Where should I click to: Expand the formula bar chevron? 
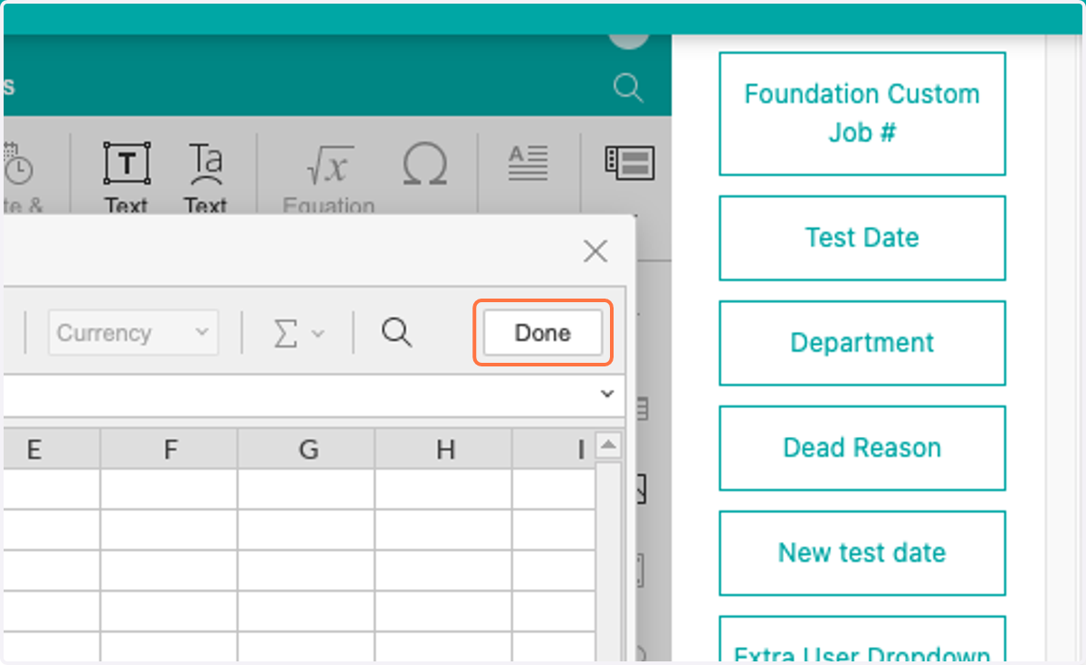pos(607,394)
